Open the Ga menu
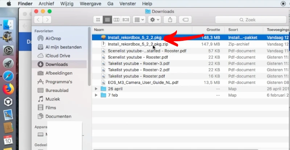The image size is (290, 150). [110, 4]
